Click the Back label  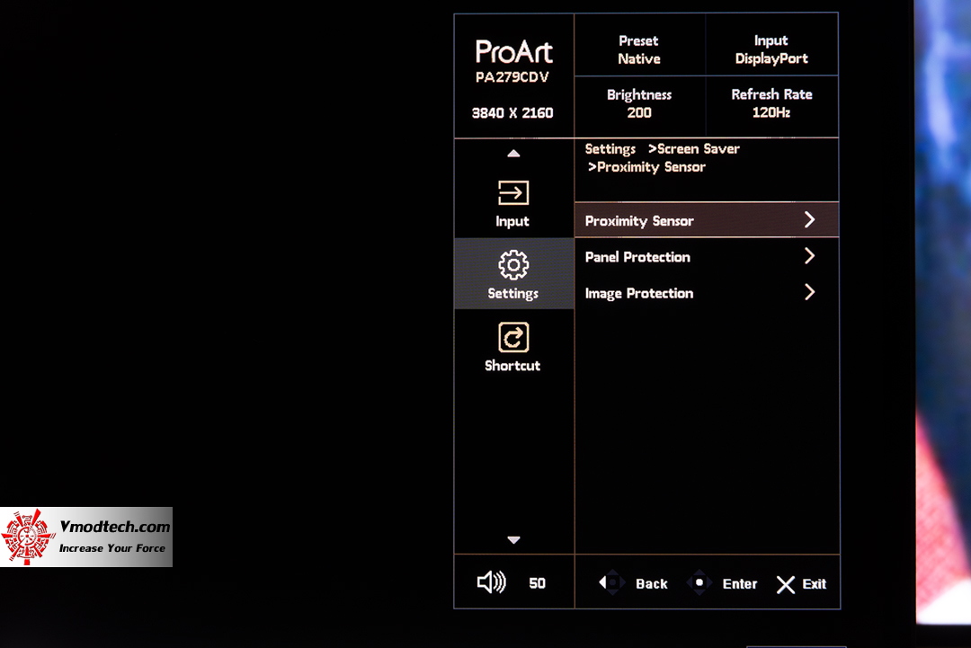pos(652,583)
